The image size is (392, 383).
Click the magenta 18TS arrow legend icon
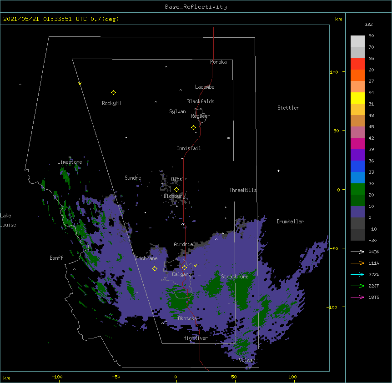357,297
